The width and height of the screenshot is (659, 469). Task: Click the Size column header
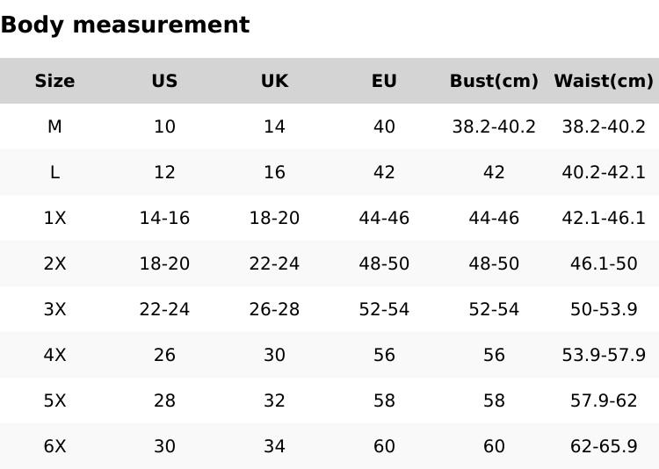click(x=54, y=81)
